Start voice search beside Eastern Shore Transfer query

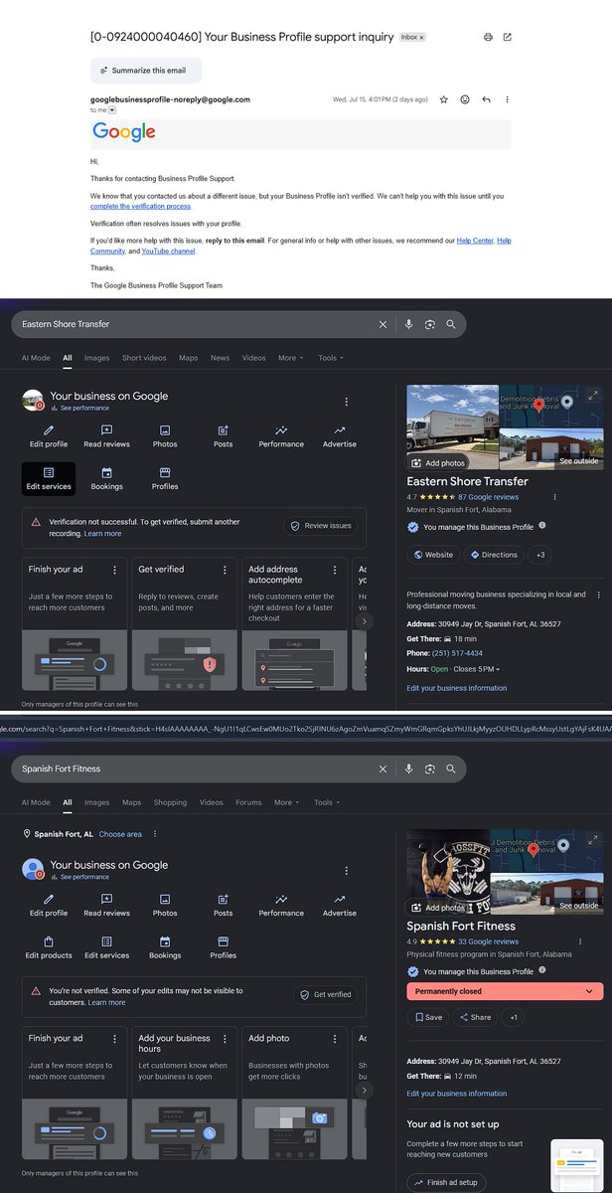(x=408, y=324)
